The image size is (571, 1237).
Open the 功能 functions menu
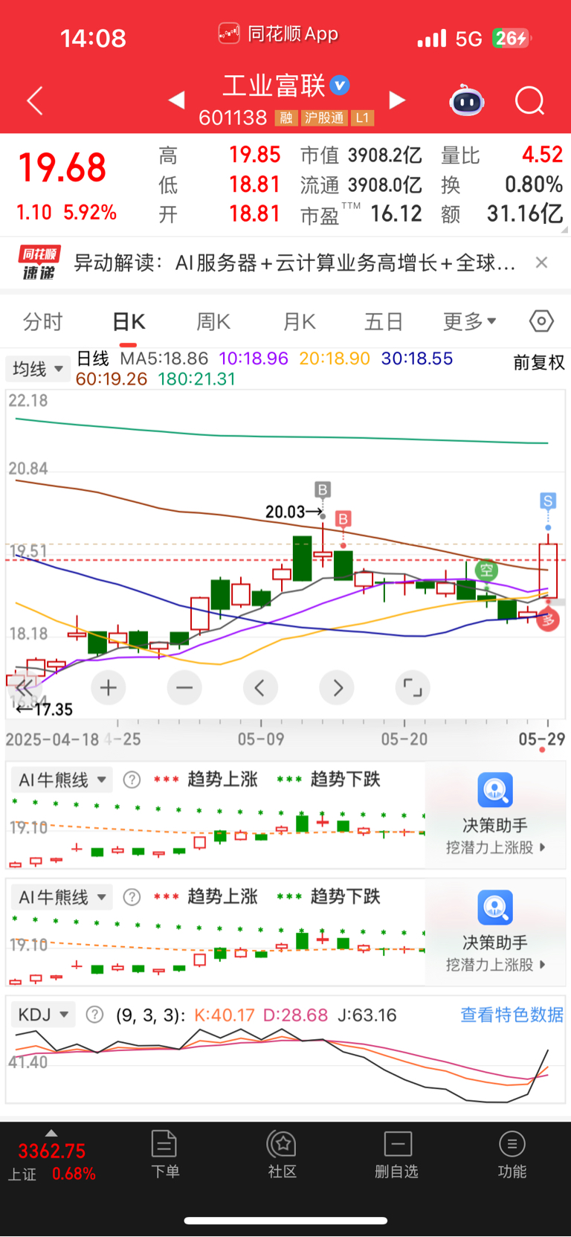pyautogui.click(x=512, y=1154)
